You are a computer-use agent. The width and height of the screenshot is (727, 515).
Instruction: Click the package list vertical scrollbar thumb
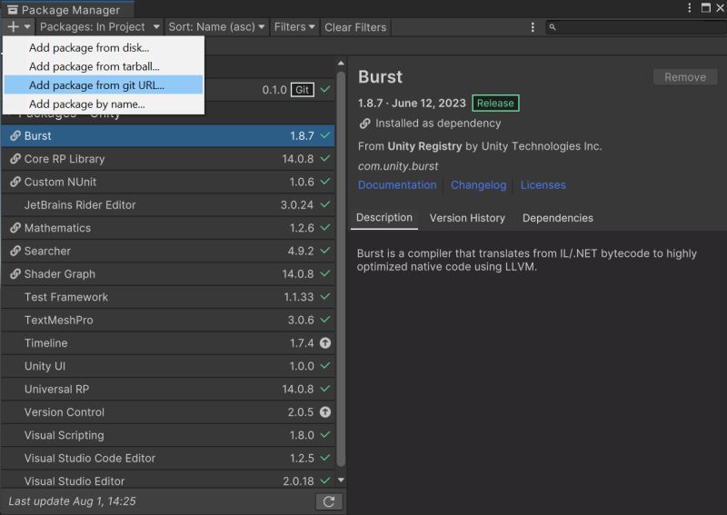click(342, 269)
